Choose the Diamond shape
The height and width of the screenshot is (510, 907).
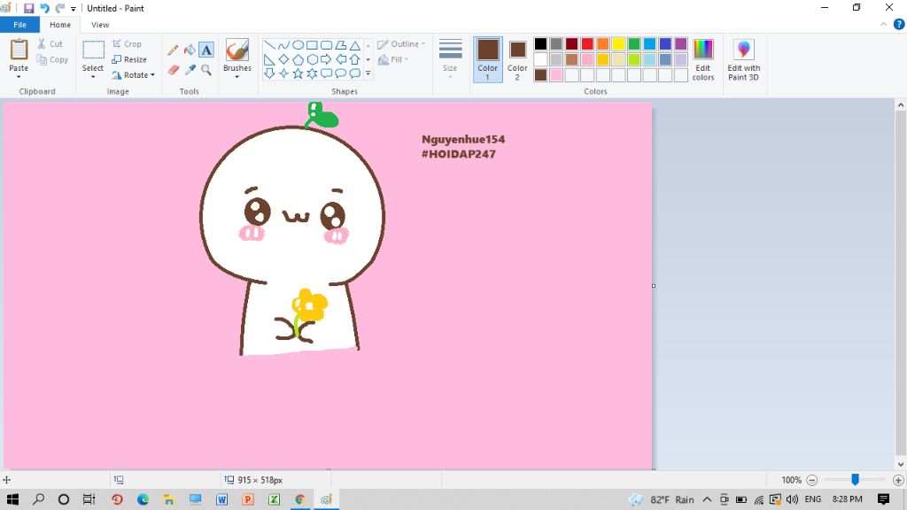(x=283, y=59)
